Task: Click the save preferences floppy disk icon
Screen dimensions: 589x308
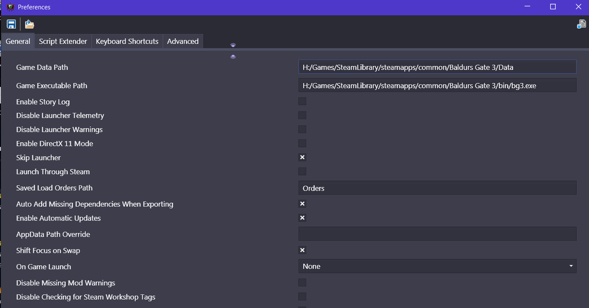Action: 12,24
